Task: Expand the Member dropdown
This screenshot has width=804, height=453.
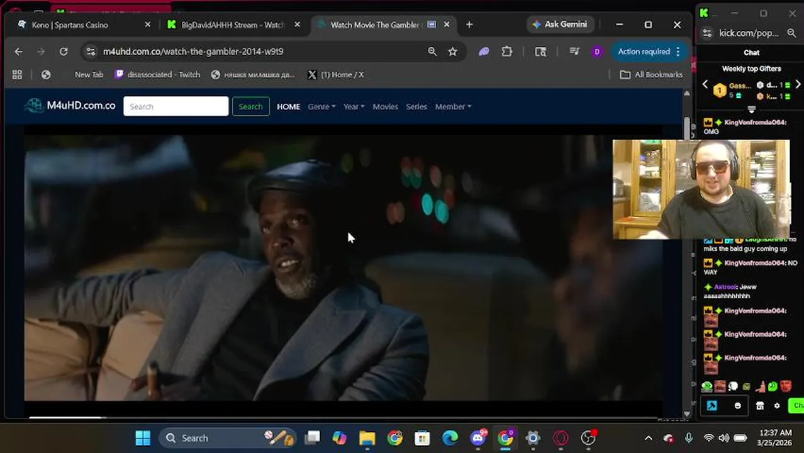Action: tap(453, 106)
